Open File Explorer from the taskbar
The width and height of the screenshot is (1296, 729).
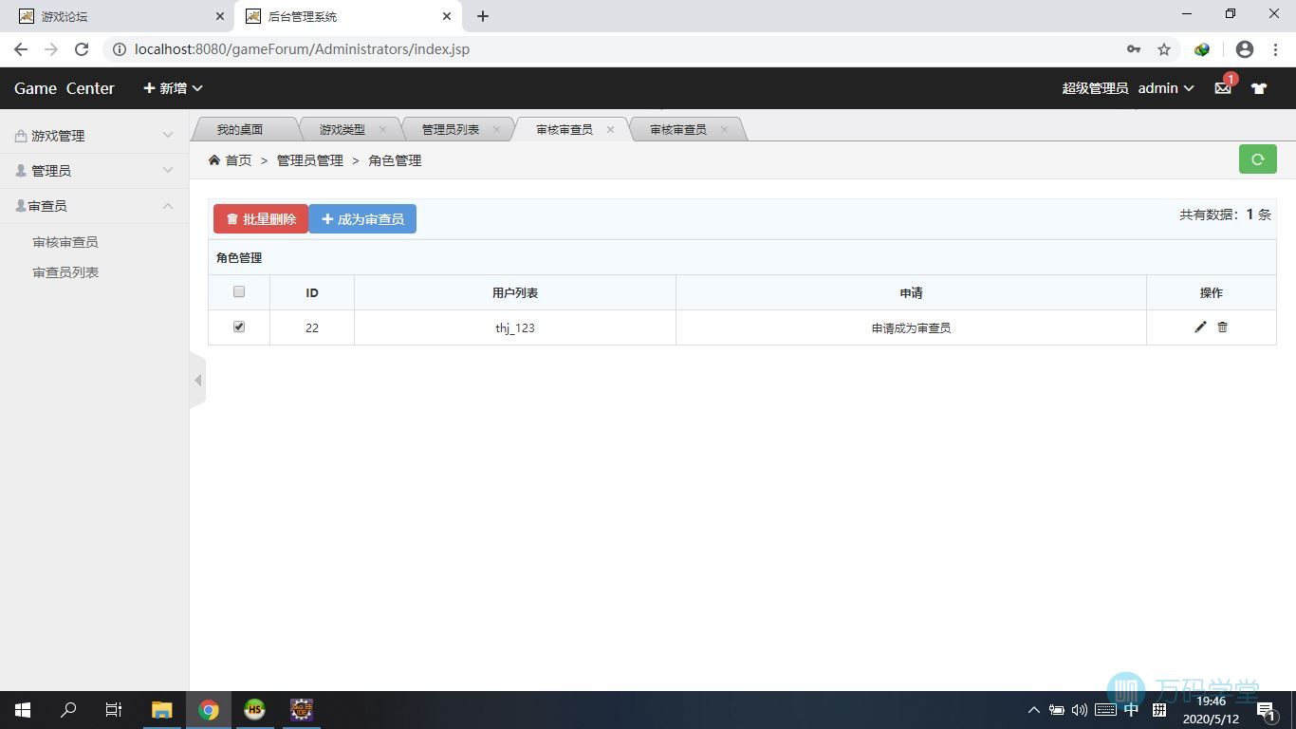coord(161,710)
